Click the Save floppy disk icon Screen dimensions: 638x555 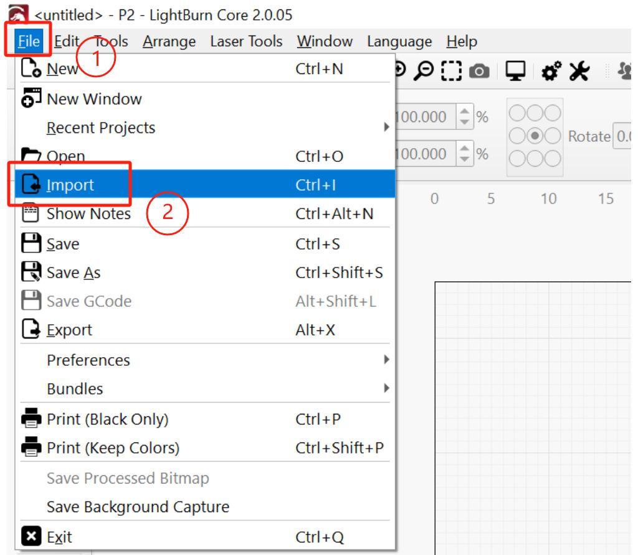click(x=31, y=243)
